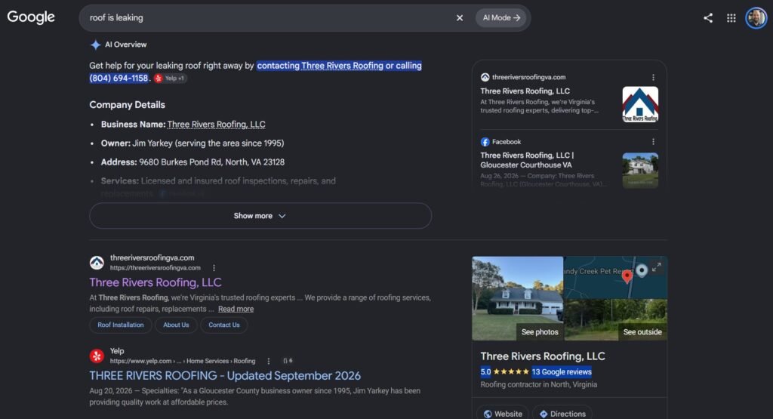773x419 pixels.
Task: Open the three-dot menu beside the Yelp result
Action: (x=269, y=362)
